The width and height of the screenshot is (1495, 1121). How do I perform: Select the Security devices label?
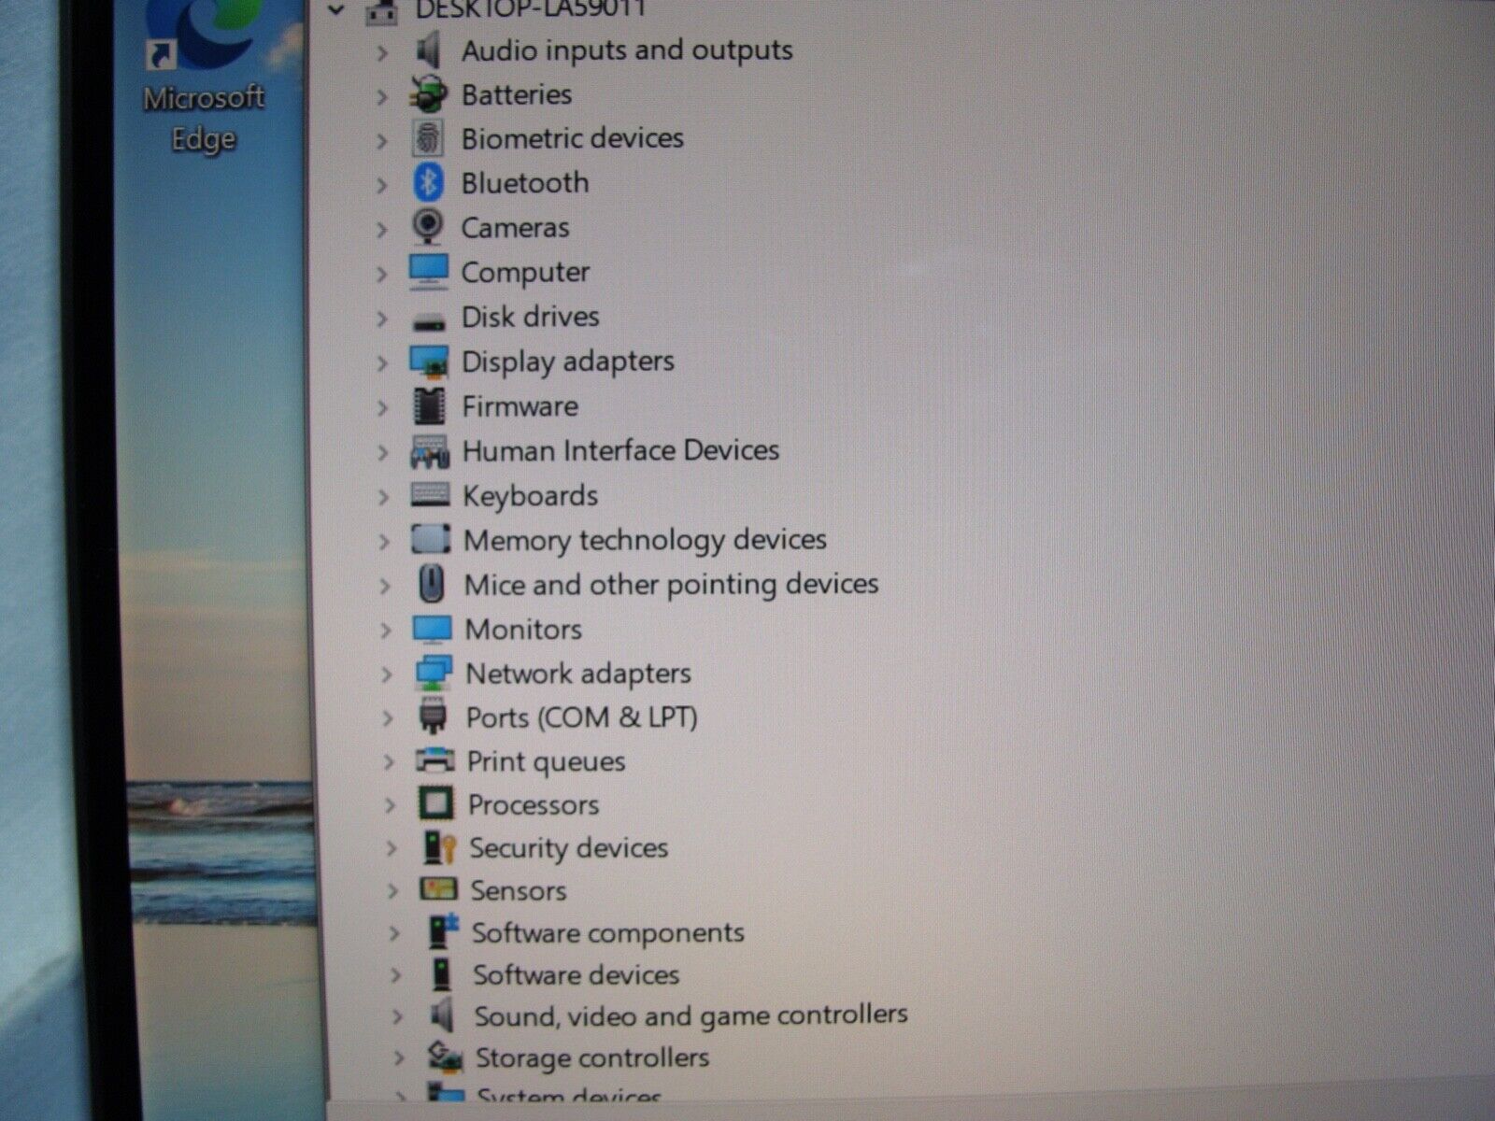coord(568,848)
